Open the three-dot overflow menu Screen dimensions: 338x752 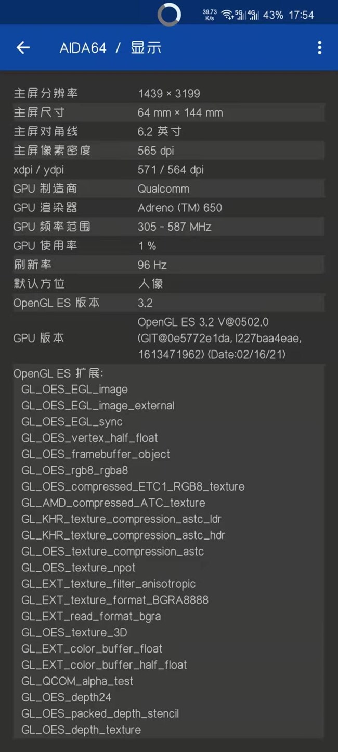pos(319,48)
